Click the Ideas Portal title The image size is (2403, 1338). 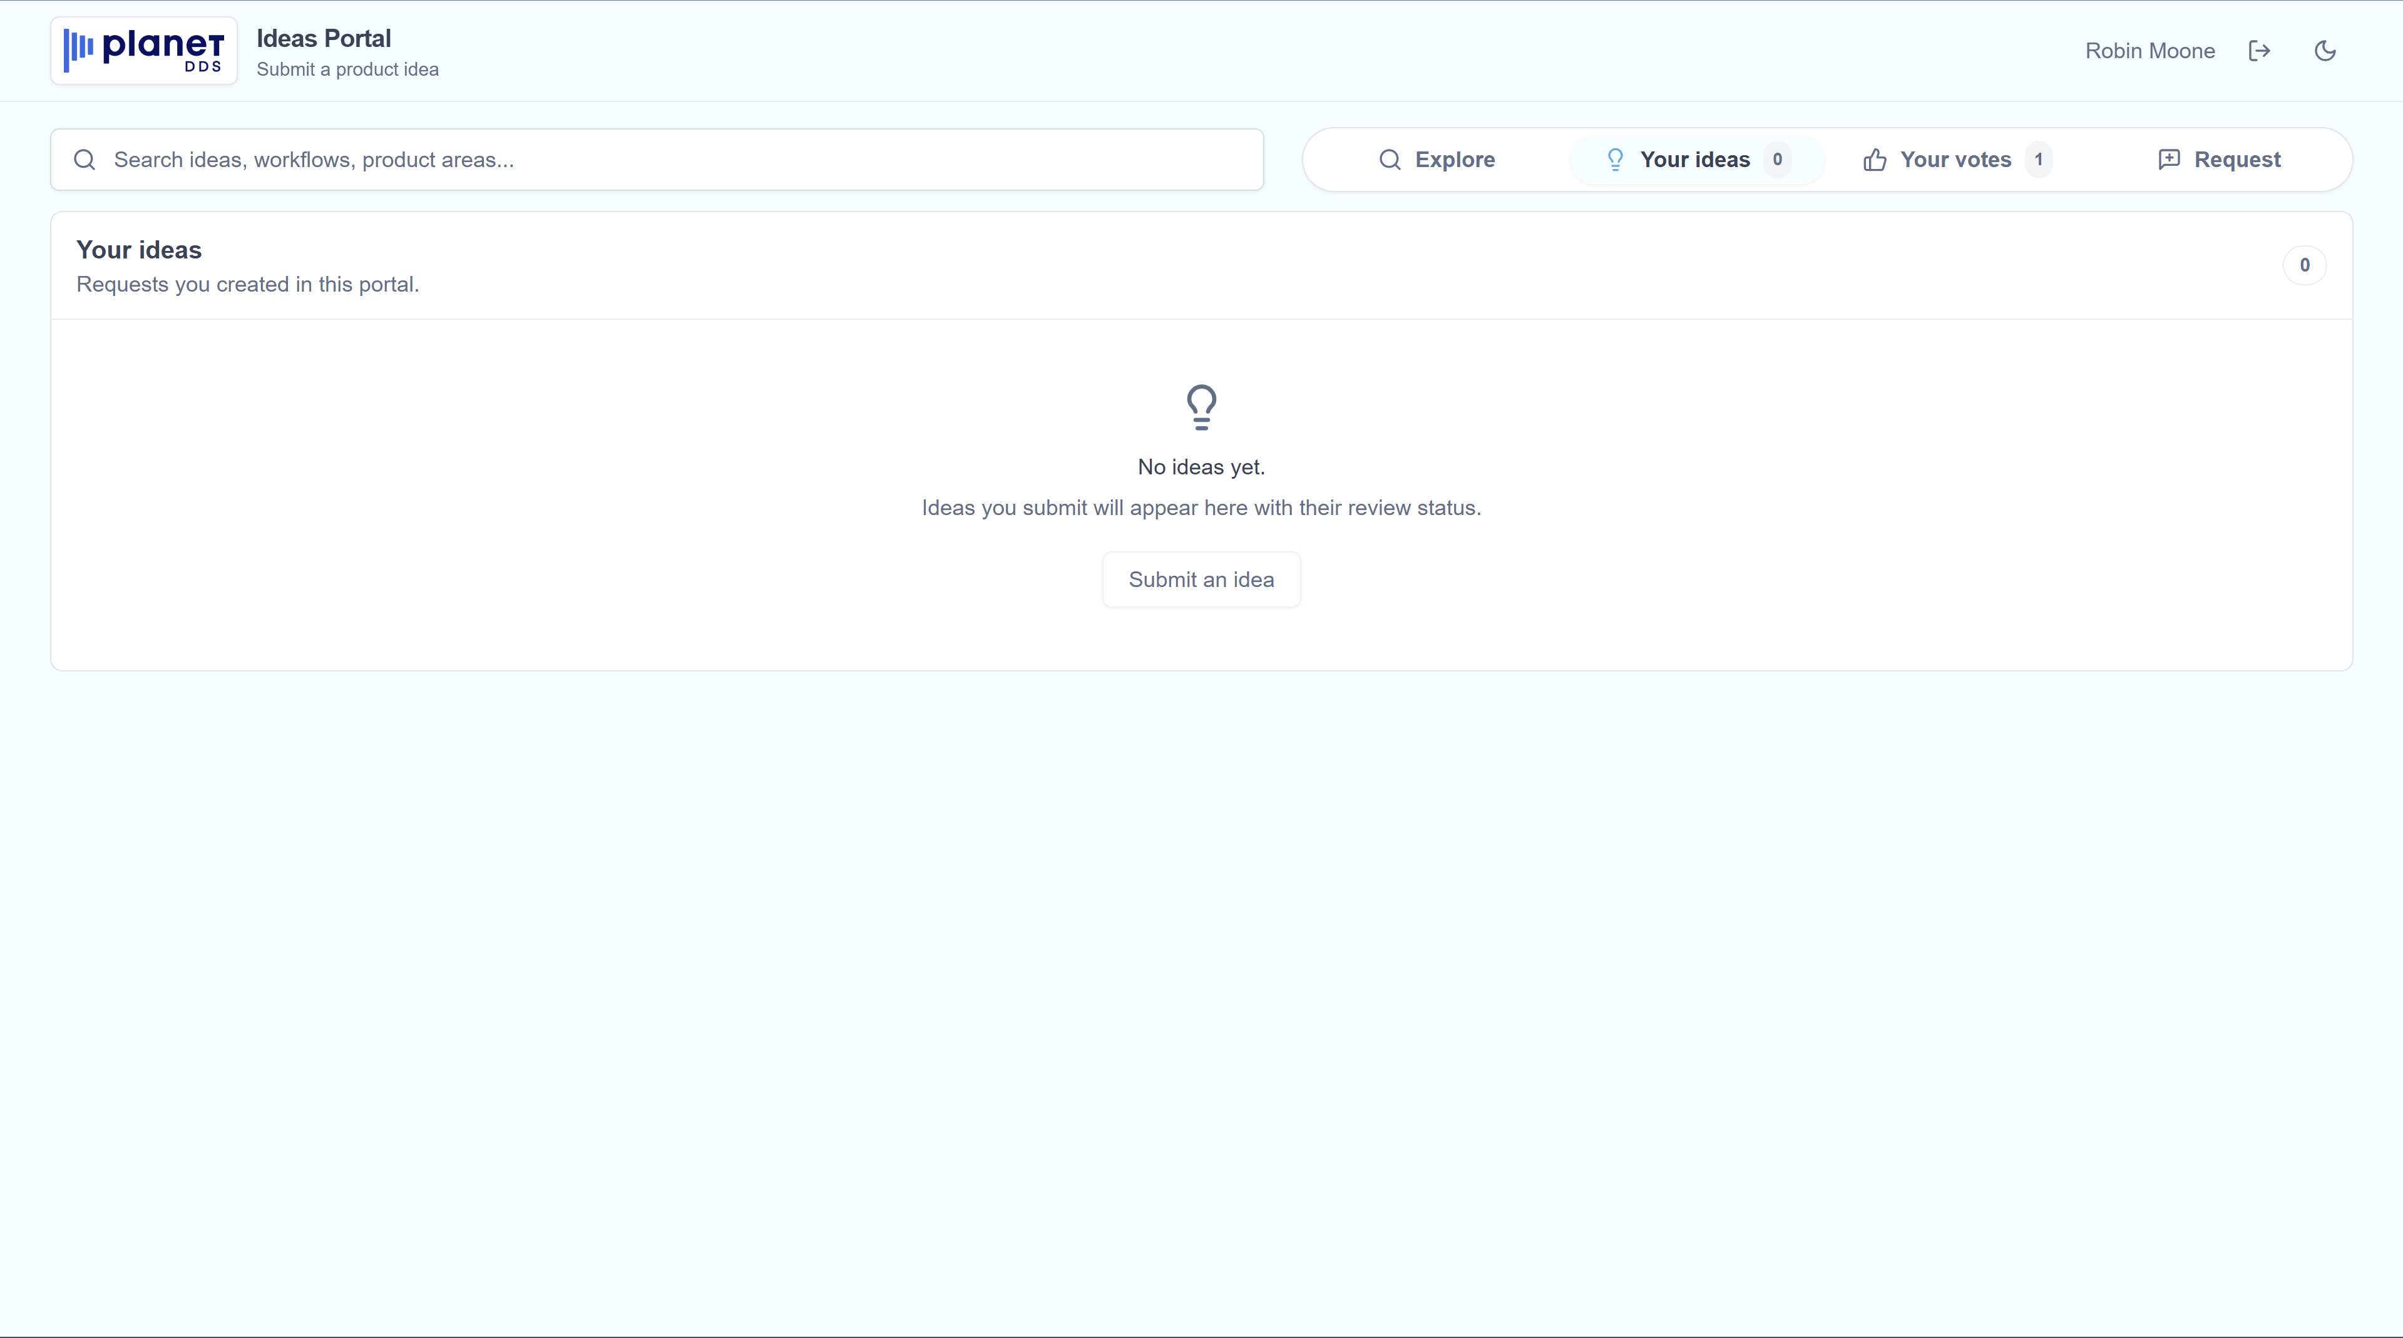click(324, 38)
